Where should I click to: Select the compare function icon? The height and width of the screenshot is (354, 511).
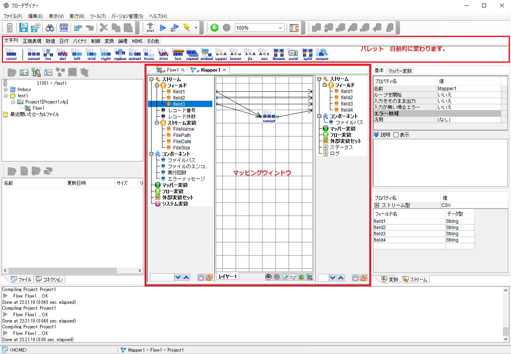click(322, 54)
